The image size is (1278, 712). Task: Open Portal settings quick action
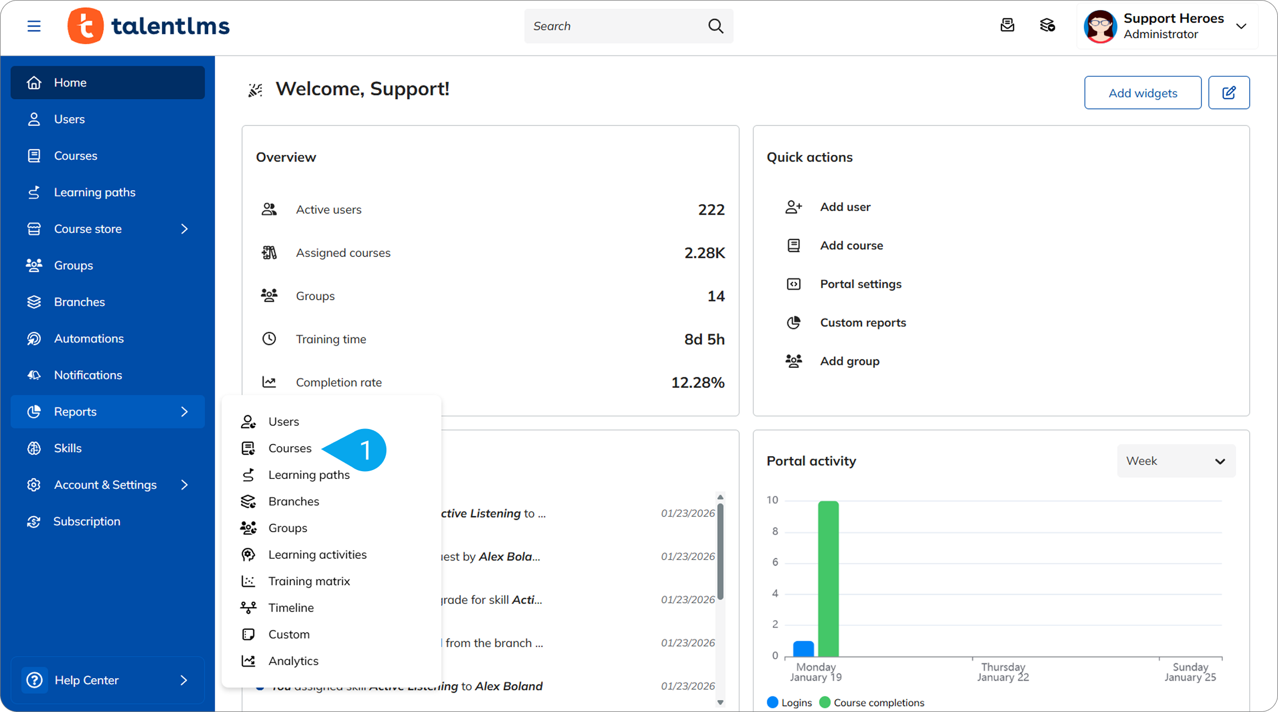(861, 284)
